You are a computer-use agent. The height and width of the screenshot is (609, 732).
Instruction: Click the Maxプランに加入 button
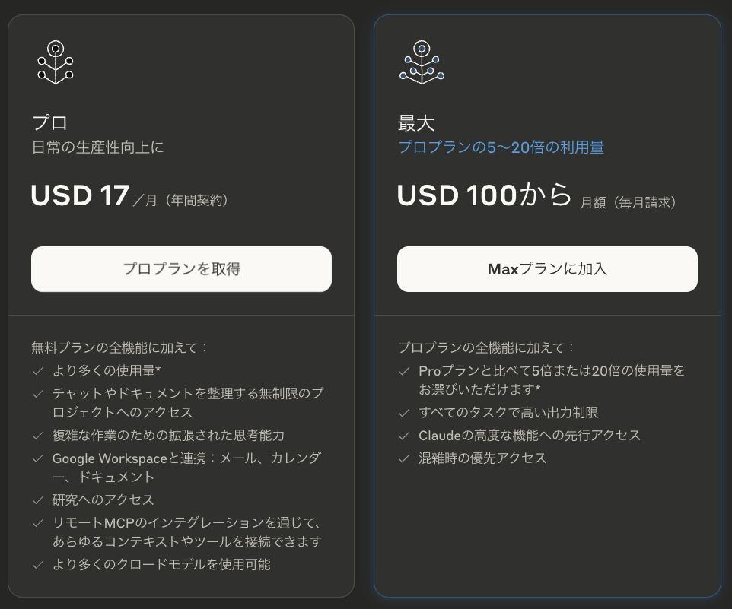click(x=547, y=269)
